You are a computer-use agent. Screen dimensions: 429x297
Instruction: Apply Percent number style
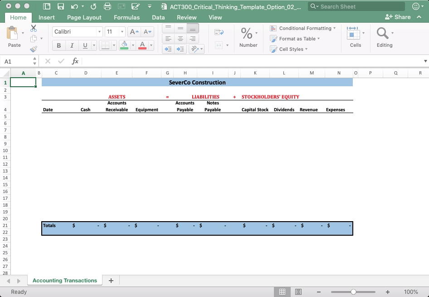[246, 33]
